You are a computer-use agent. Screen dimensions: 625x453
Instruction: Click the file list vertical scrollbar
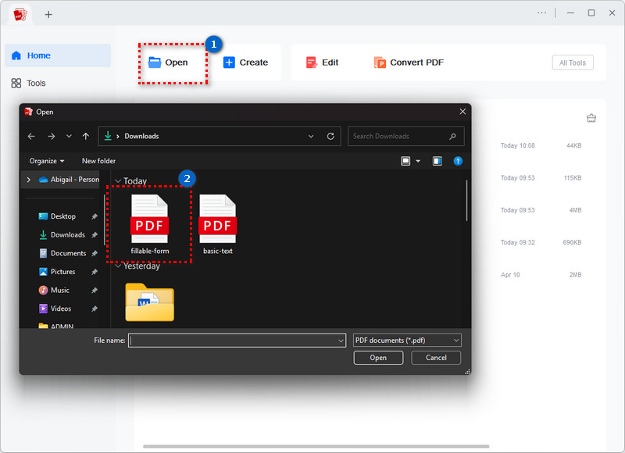[466, 201]
